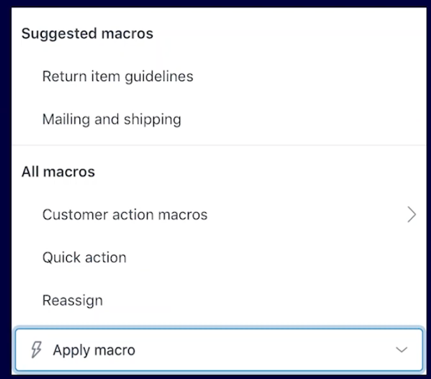Click the Apply macro label text

coord(94,350)
